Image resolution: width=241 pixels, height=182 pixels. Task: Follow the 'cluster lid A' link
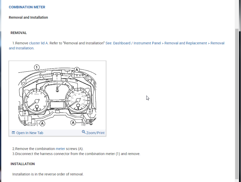coord(39,43)
